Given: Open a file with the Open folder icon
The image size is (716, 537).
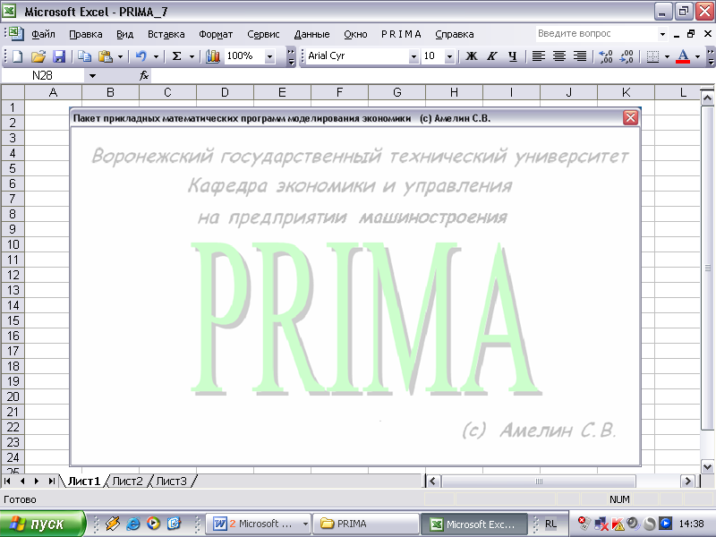Looking at the screenshot, I should (x=38, y=56).
